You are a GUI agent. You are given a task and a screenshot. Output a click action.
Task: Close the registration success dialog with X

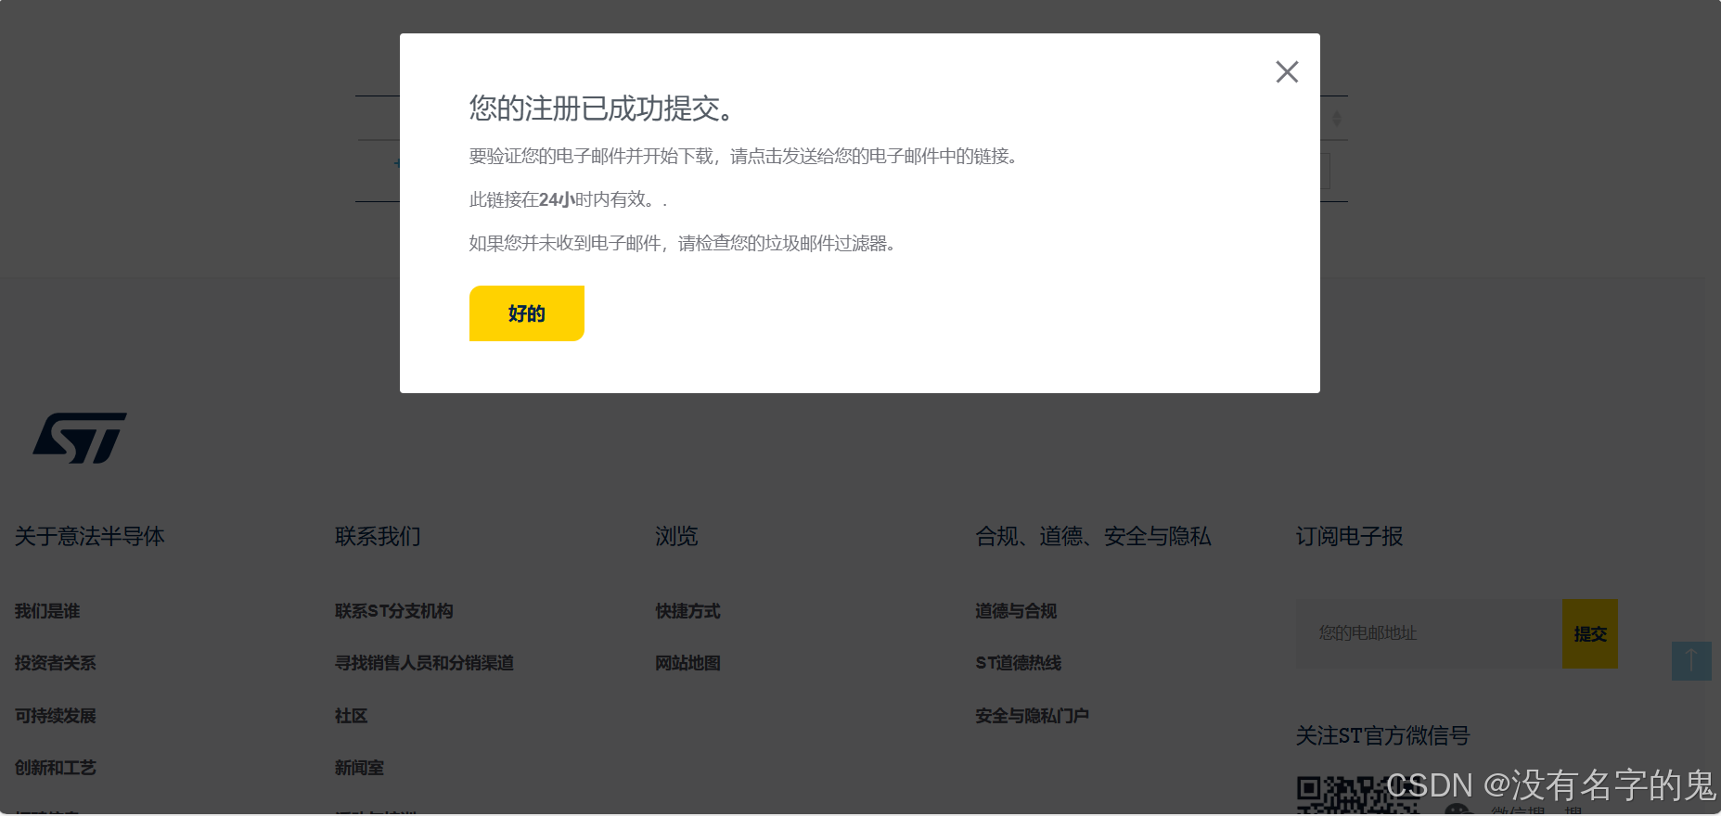(x=1287, y=72)
